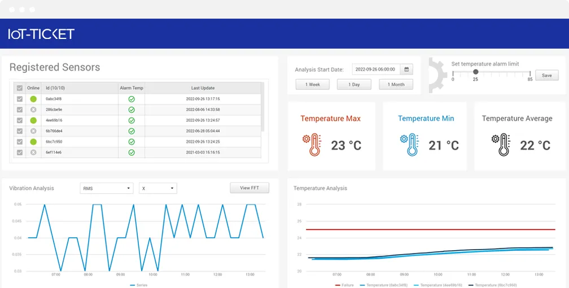Click the alarm temp checkmark for sensor 4ee69b16
This screenshot has height=288, width=569.
[132, 120]
